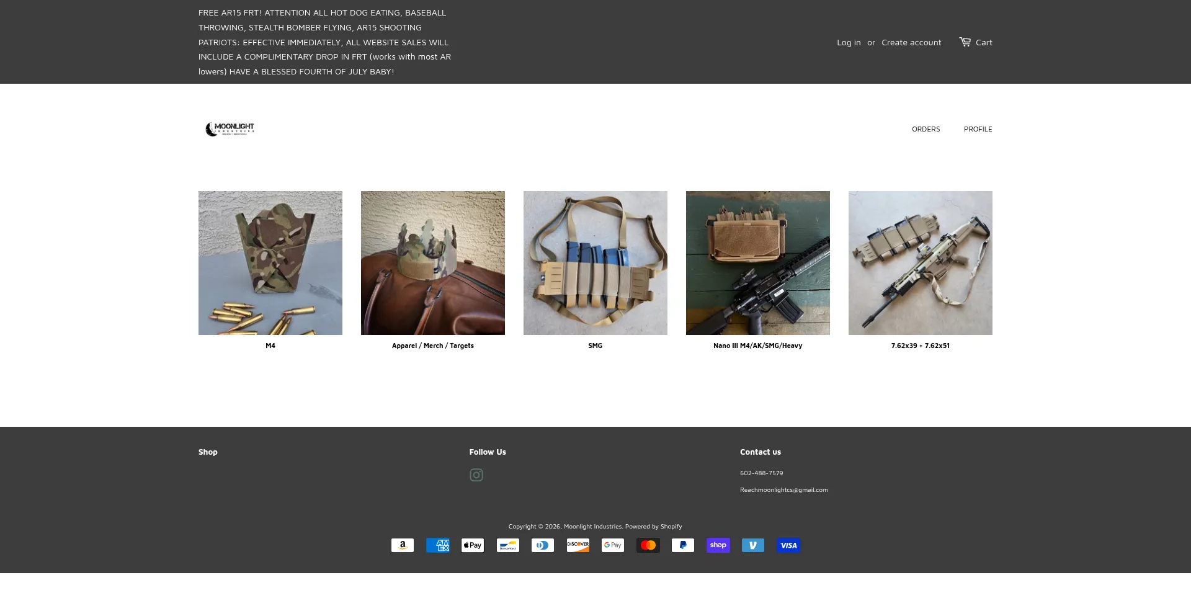Click the Shop Pay payment icon
1191x616 pixels.
(x=718, y=545)
